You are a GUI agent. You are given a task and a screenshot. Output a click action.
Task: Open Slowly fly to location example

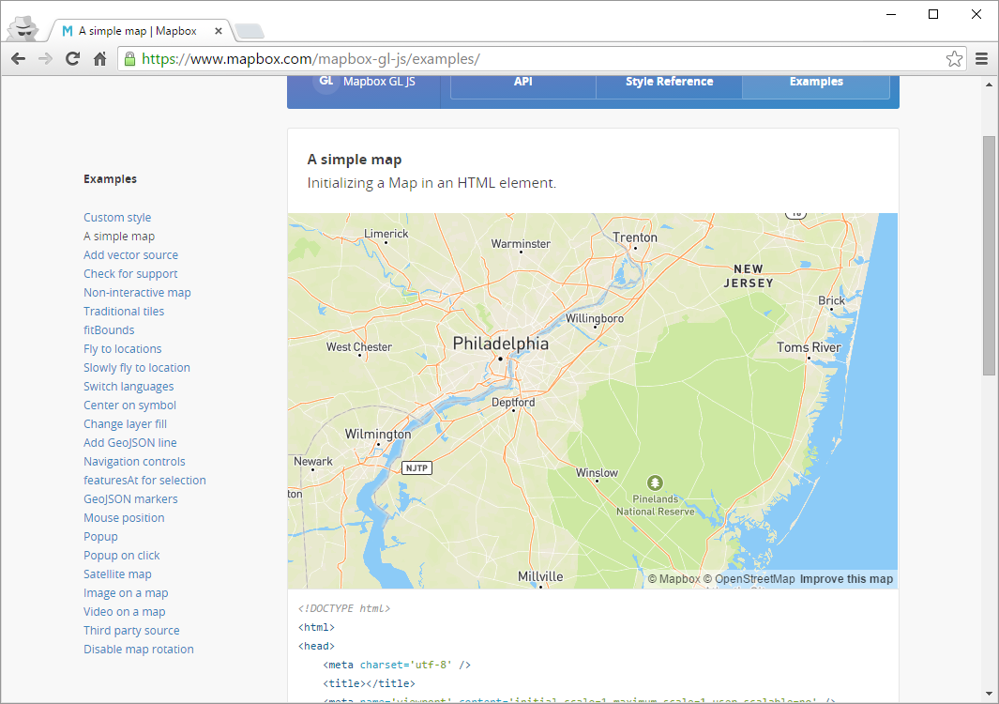pos(136,368)
